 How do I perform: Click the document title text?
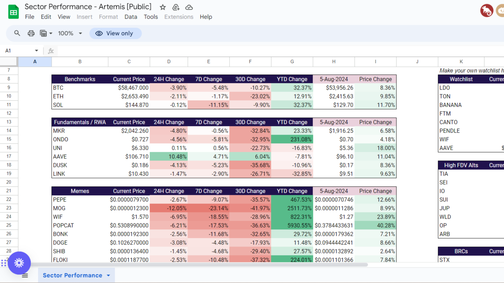(88, 7)
